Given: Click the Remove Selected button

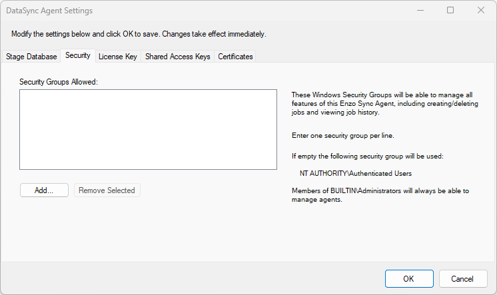Looking at the screenshot, I should pos(107,190).
